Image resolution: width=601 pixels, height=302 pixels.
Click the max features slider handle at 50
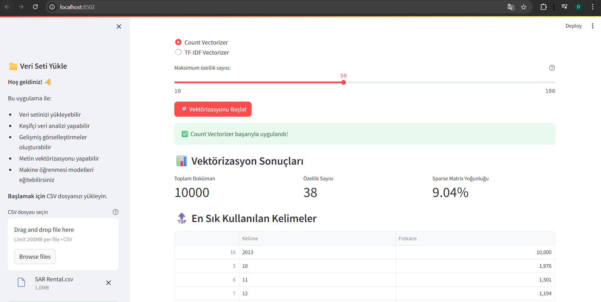click(344, 82)
